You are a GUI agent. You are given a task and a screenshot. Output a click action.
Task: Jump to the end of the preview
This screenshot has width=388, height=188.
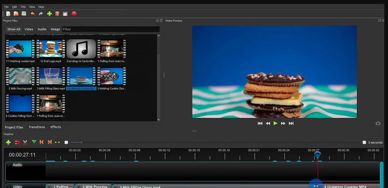pos(291,123)
